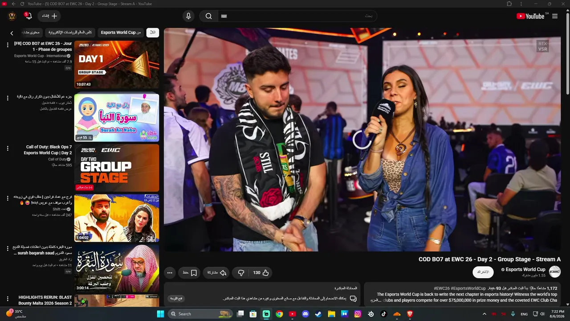Select the 'محتوى مشابه' filter chip

(x=31, y=33)
